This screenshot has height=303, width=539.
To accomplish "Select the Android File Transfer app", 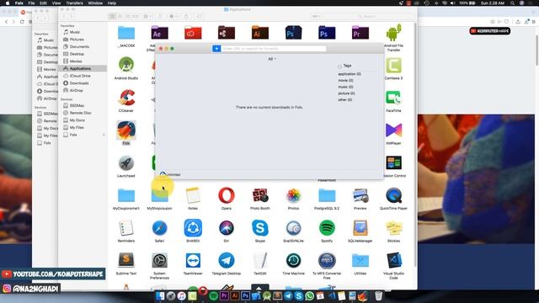I will (393, 33).
